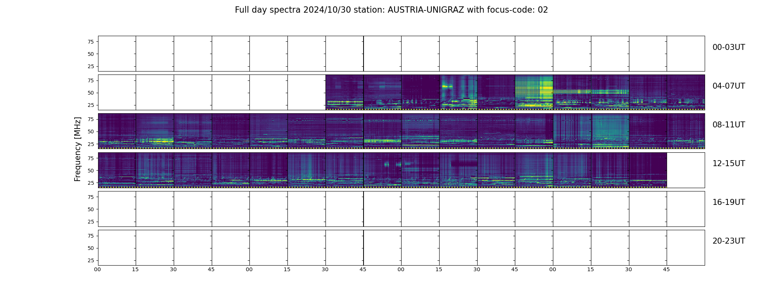The height and width of the screenshot is (298, 783).
Task: Select the '04-07UT' row label
Action: tap(729, 86)
